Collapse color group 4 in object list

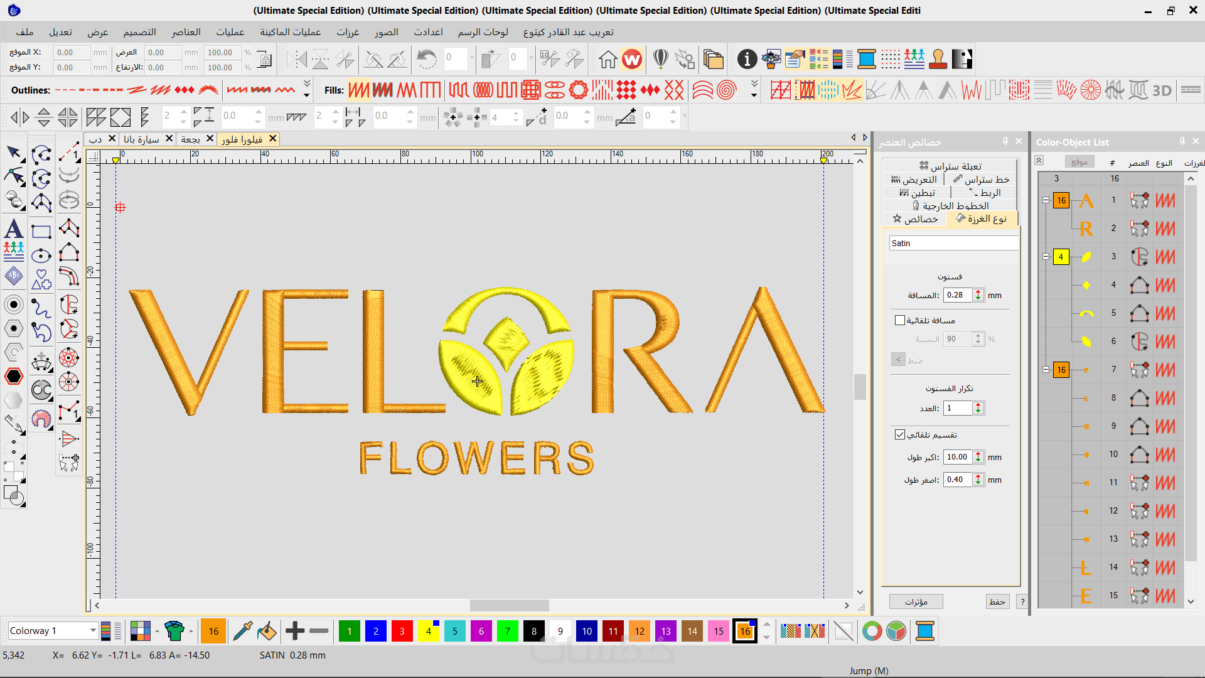(x=1046, y=257)
